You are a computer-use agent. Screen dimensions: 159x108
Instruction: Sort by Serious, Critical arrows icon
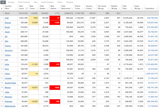(95, 9)
